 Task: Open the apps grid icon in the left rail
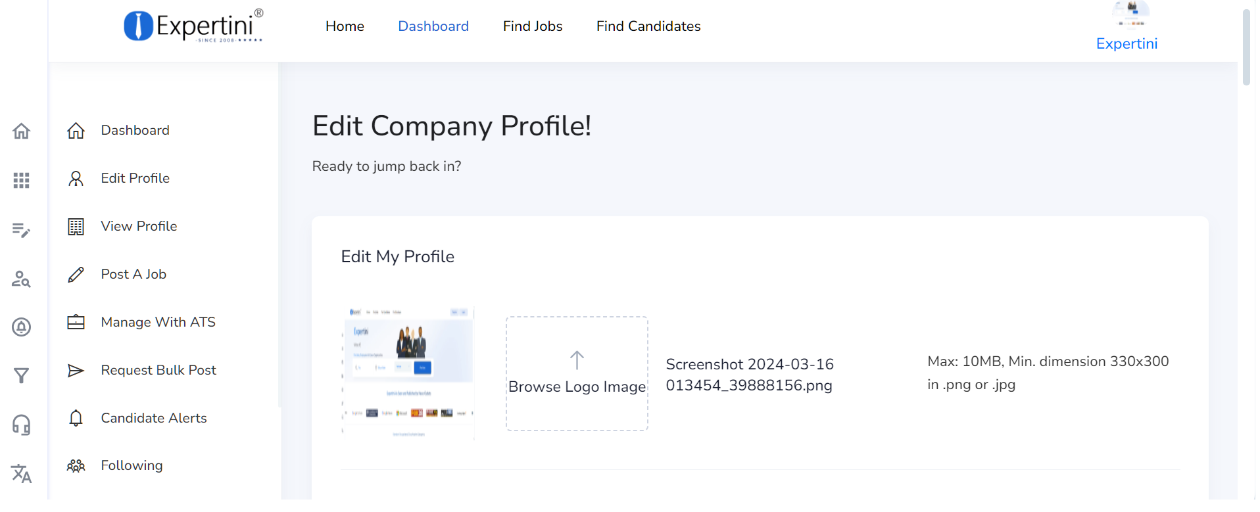[x=21, y=180]
